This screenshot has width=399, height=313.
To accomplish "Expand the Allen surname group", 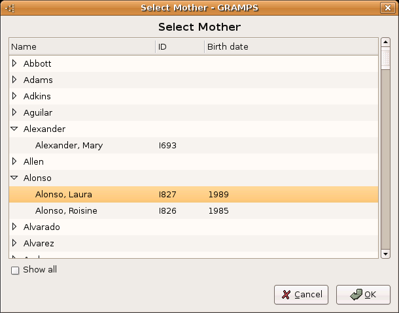I will click(x=14, y=161).
